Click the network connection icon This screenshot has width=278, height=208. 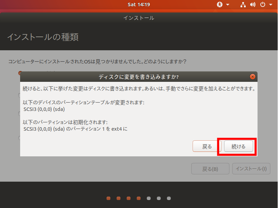243,5
